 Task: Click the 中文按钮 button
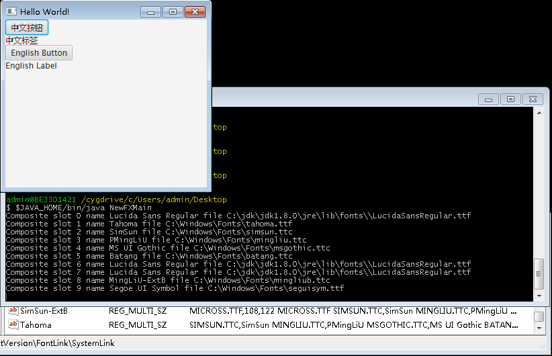point(27,28)
